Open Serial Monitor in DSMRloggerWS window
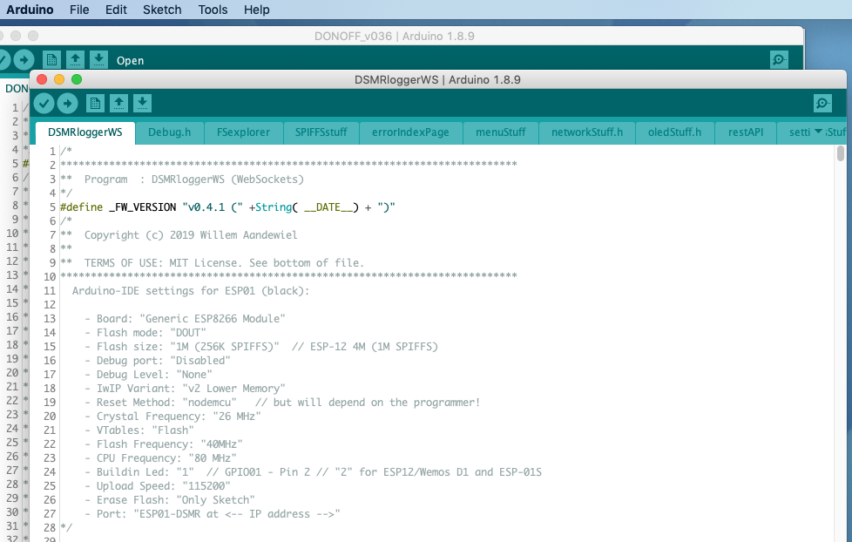Screen dimensions: 852x542 tap(822, 104)
